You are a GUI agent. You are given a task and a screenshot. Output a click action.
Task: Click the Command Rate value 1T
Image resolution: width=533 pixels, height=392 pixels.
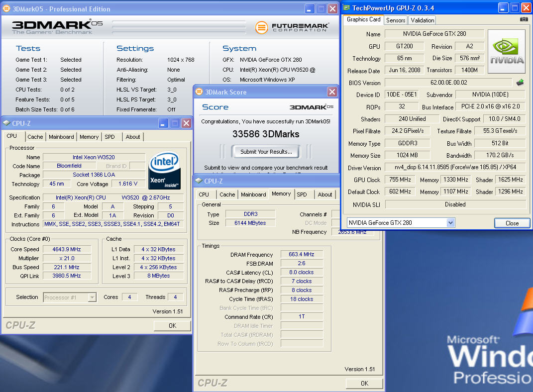click(x=302, y=316)
